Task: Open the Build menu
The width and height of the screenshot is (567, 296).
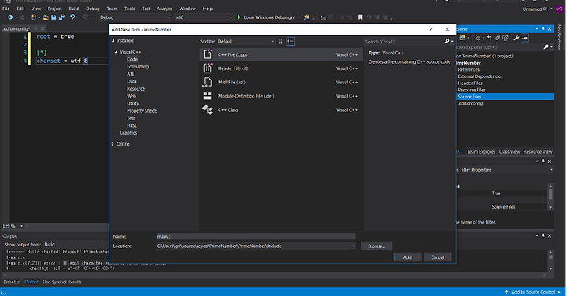Action: pyautogui.click(x=74, y=9)
